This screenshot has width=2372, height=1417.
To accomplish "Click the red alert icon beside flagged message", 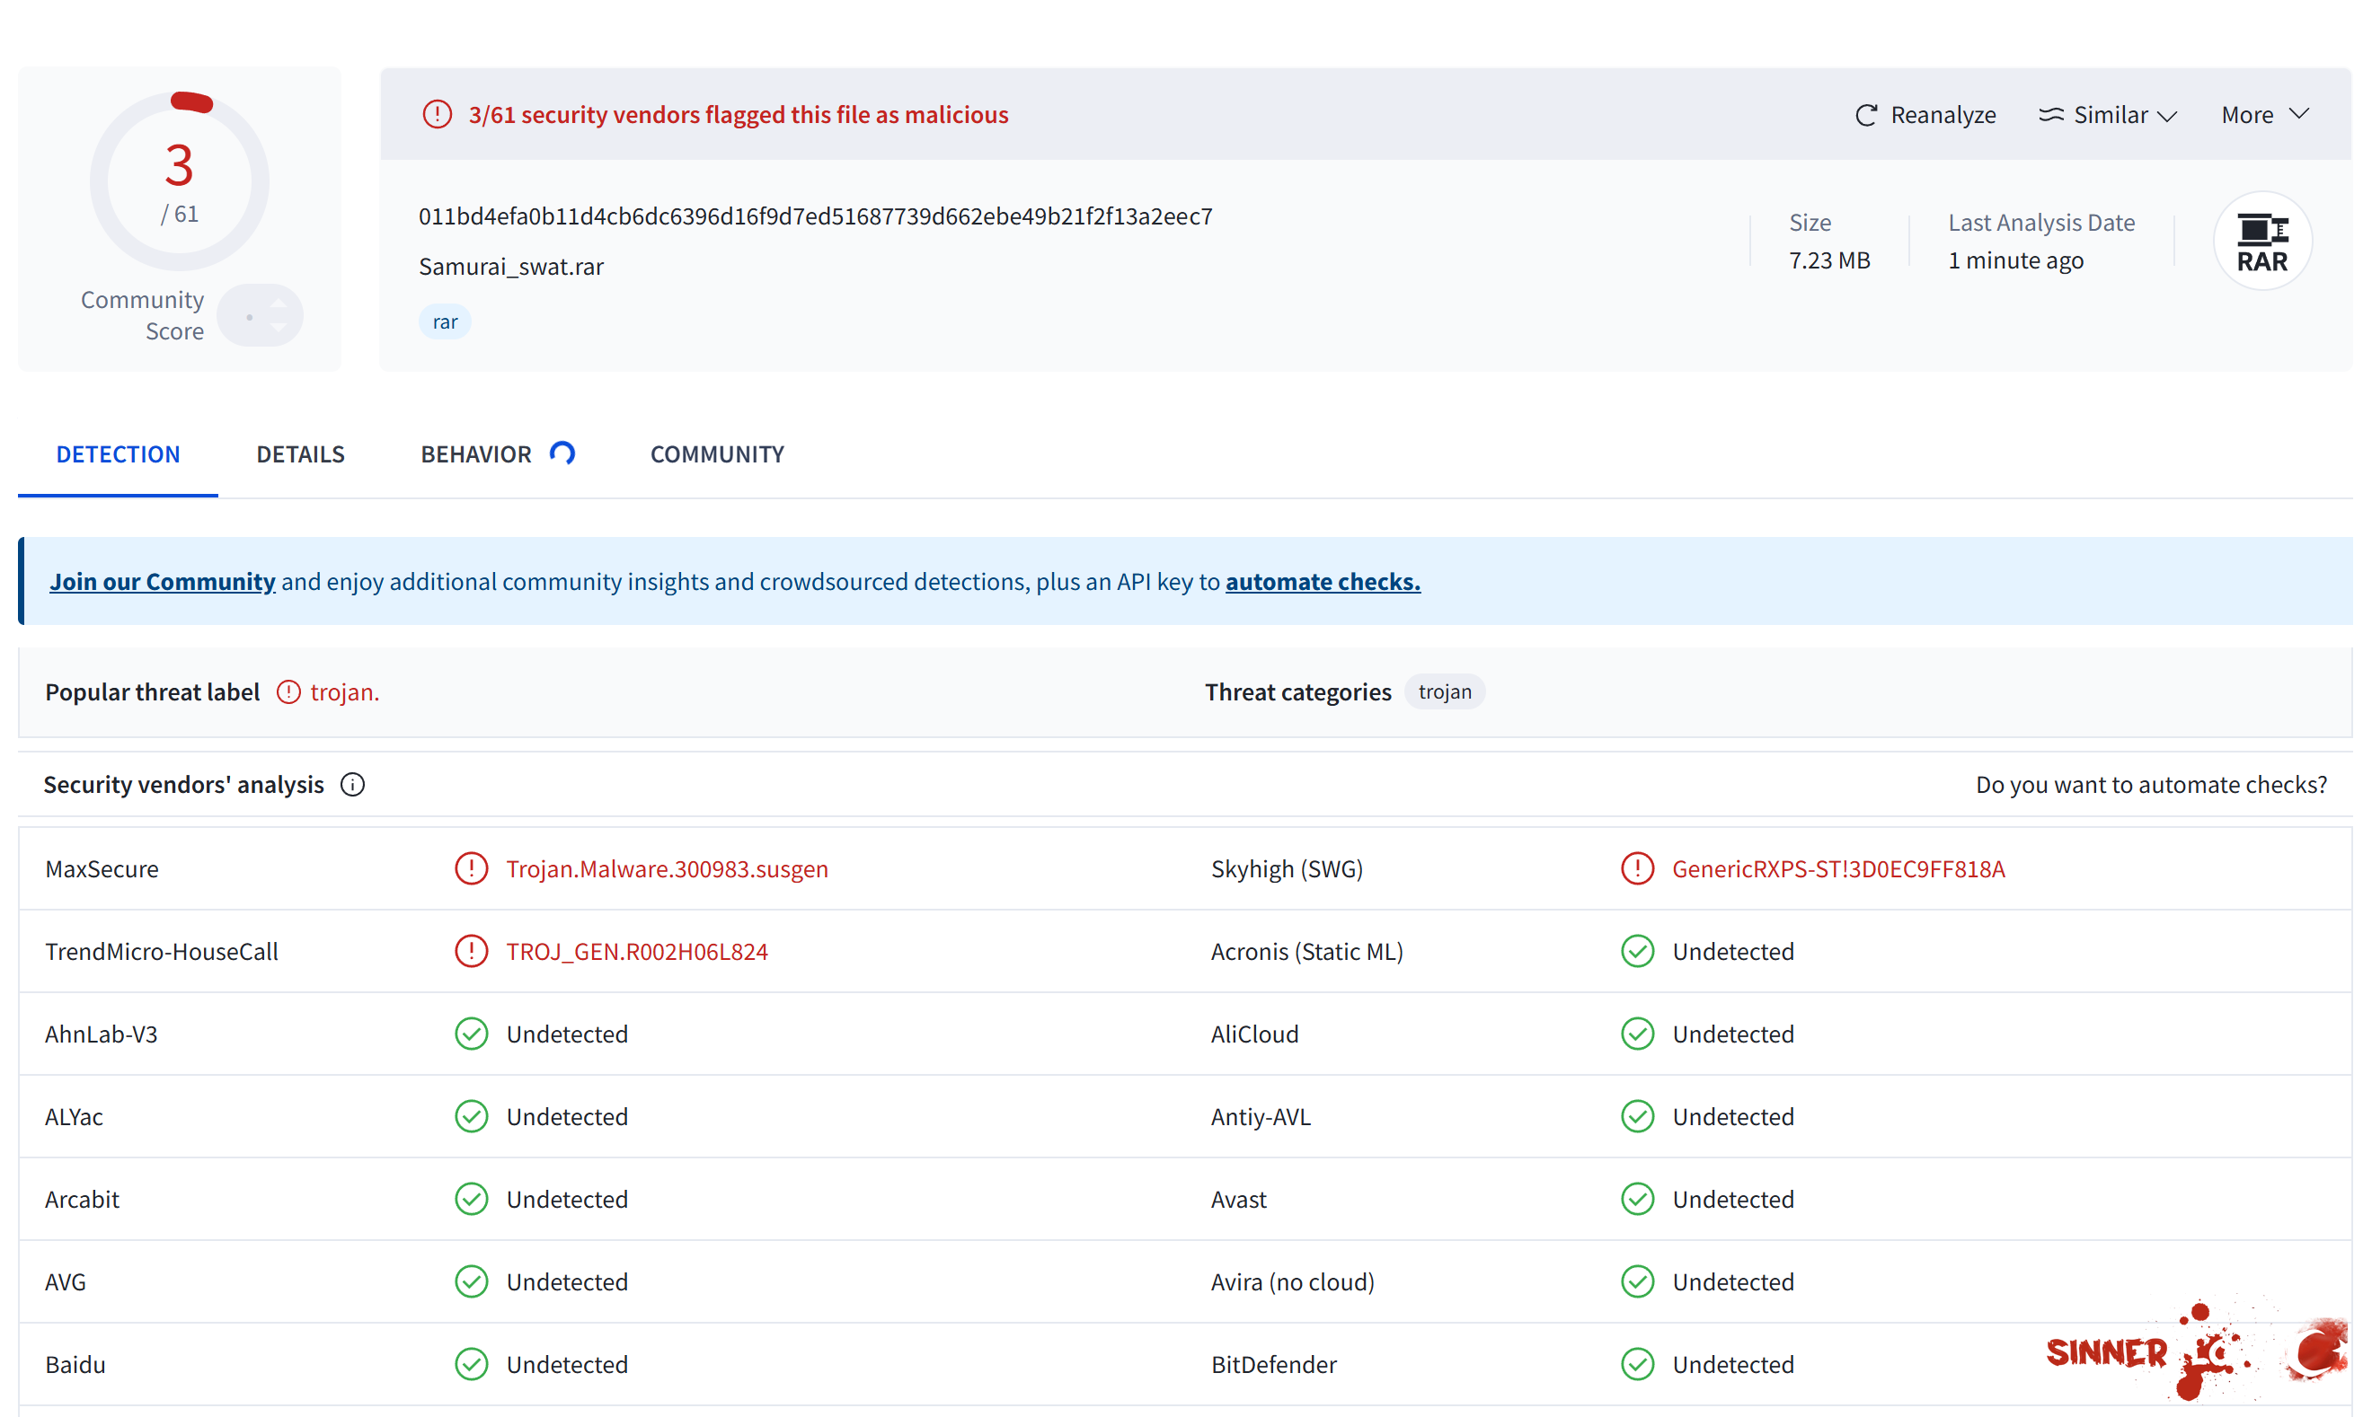I will (437, 115).
